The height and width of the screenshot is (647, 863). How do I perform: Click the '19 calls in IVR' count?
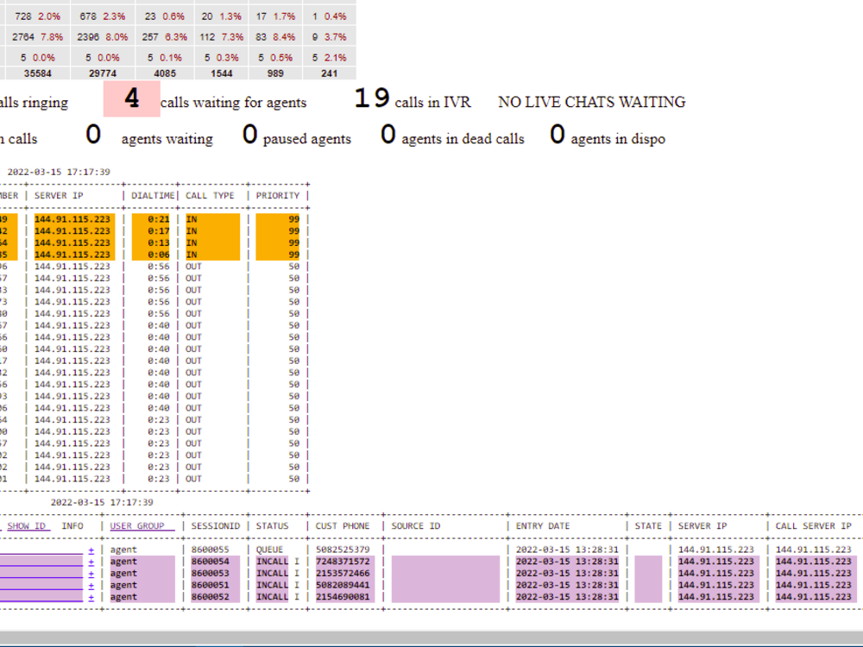click(413, 99)
